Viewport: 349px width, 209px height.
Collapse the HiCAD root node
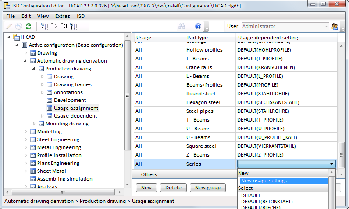[8, 37]
